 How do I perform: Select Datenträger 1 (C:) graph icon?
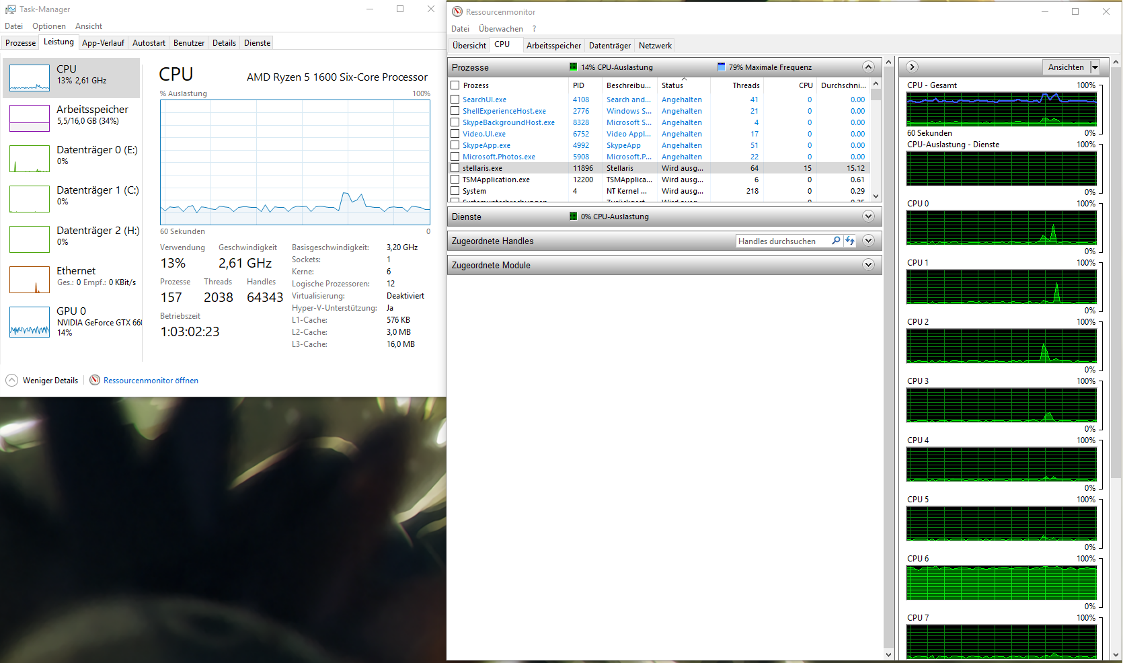coord(30,199)
